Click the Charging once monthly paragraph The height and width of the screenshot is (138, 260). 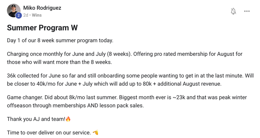125,58
